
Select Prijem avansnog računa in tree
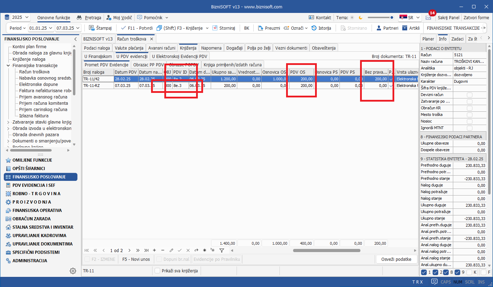43,97
